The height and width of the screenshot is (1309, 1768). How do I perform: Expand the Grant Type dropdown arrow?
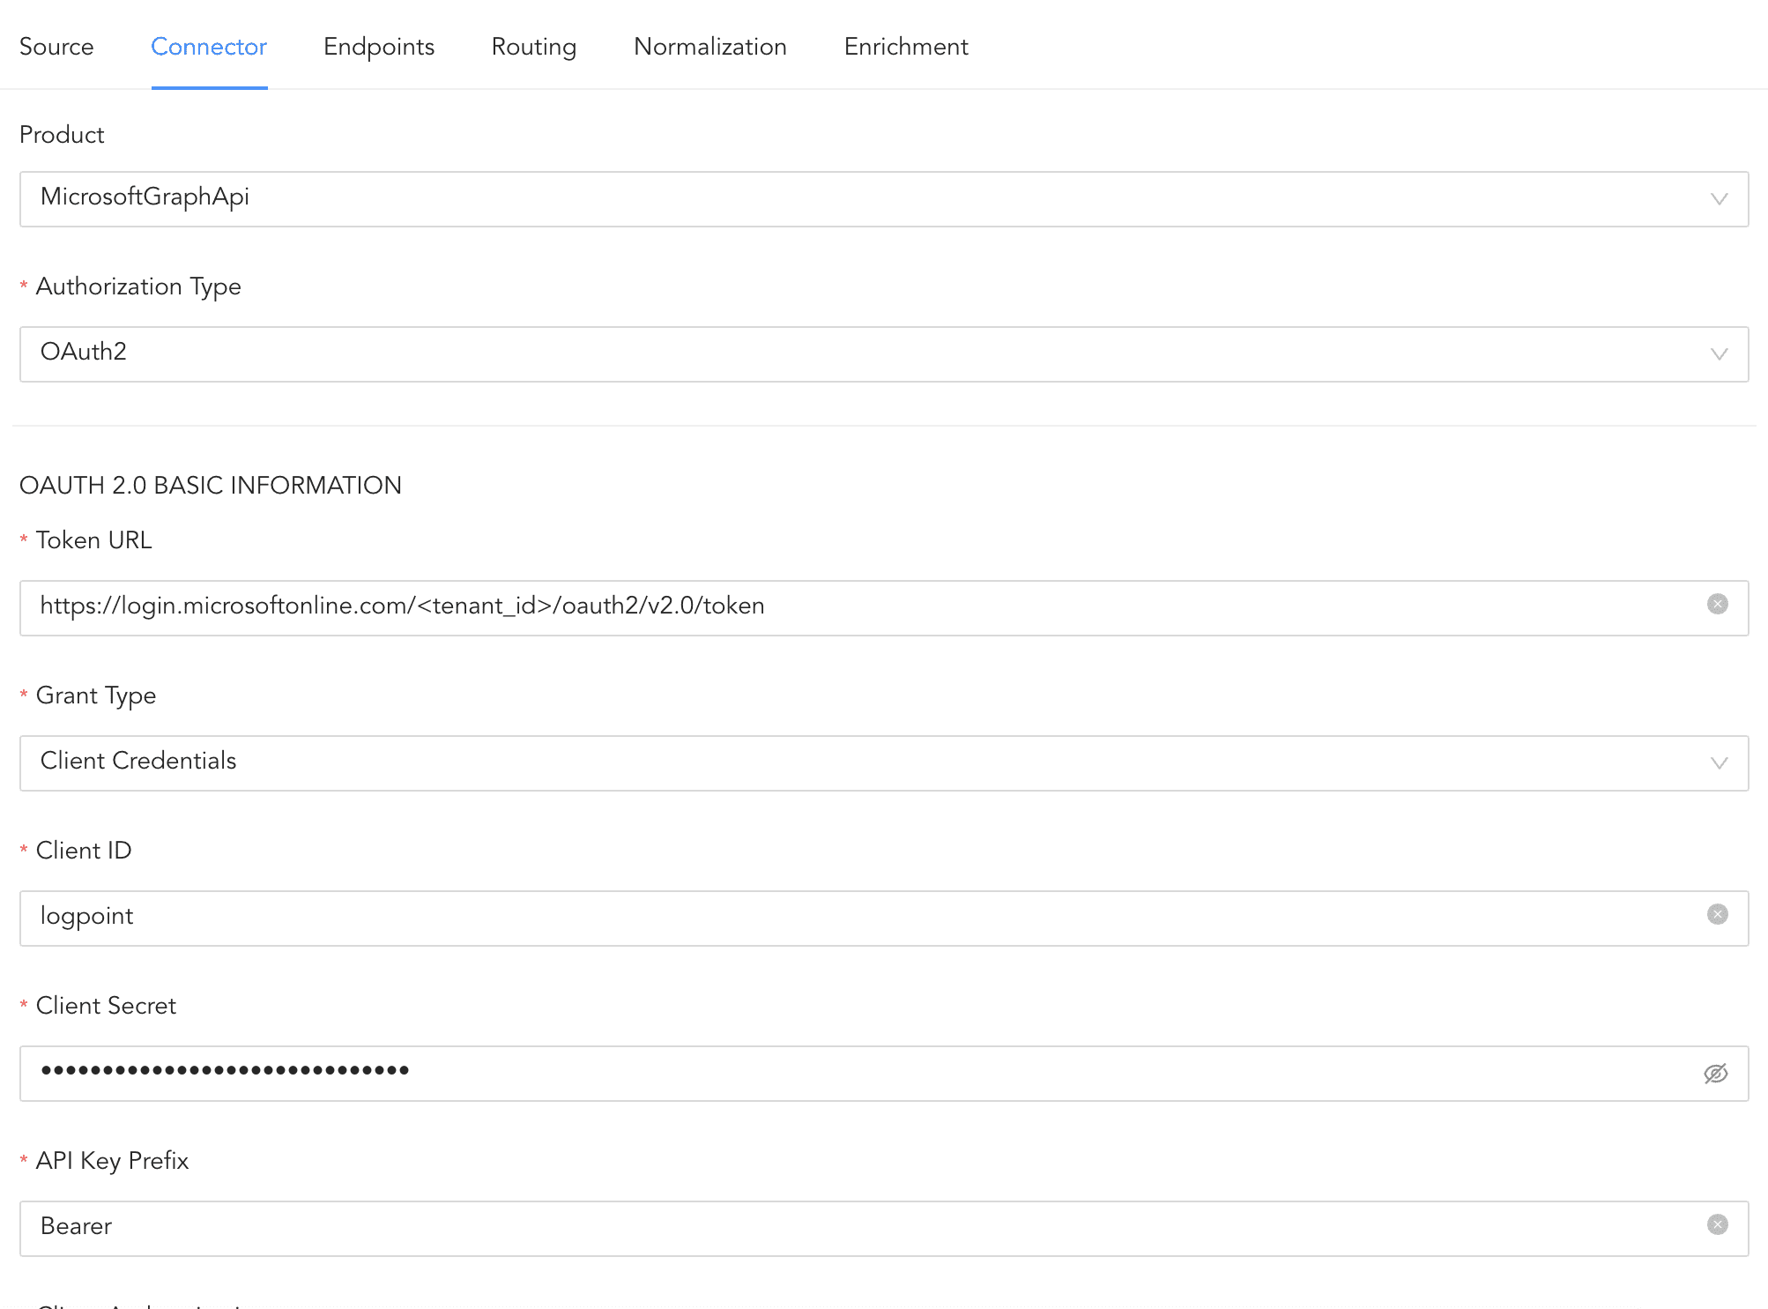point(1719,763)
